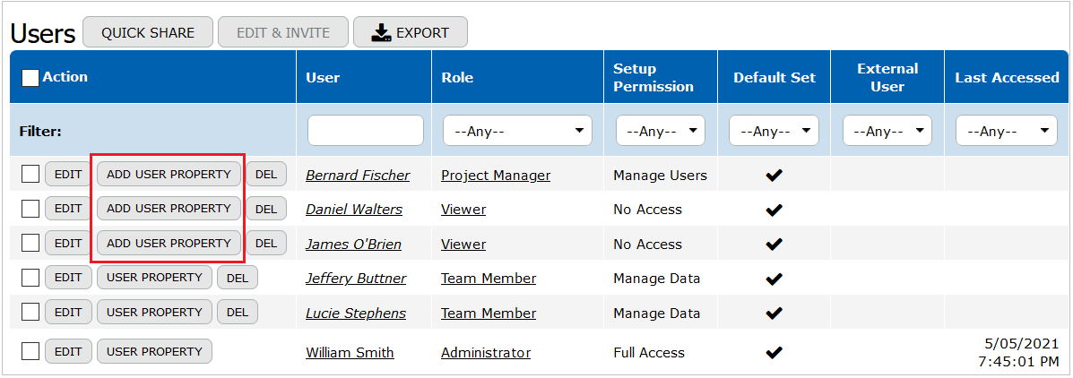
Task: Click Team Member role for Jeffery Buttner
Action: click(489, 279)
